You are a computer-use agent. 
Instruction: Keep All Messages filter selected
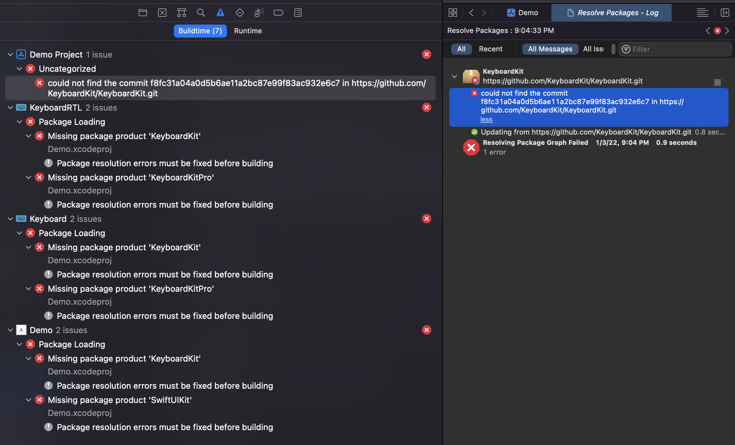click(549, 49)
